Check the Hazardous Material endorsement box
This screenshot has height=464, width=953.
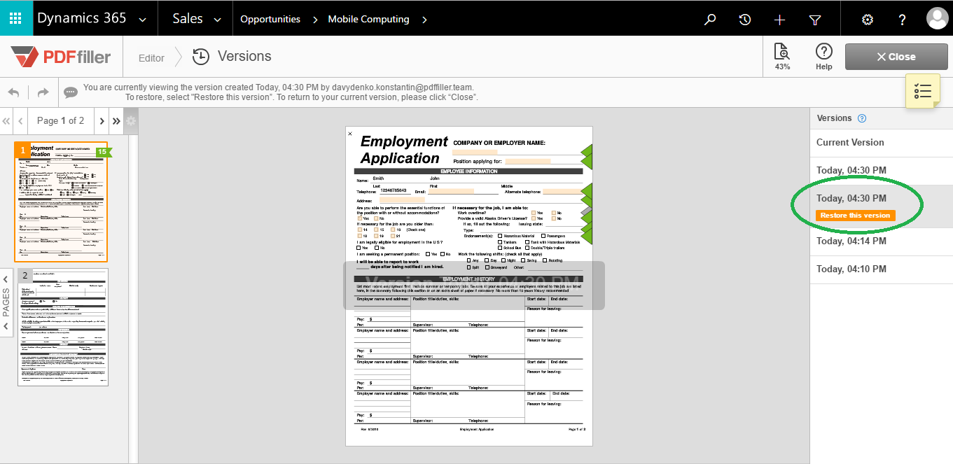pyautogui.click(x=500, y=236)
